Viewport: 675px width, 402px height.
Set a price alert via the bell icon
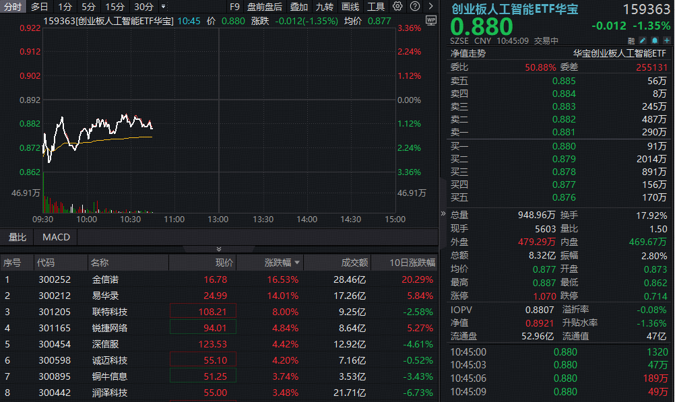pyautogui.click(x=654, y=40)
